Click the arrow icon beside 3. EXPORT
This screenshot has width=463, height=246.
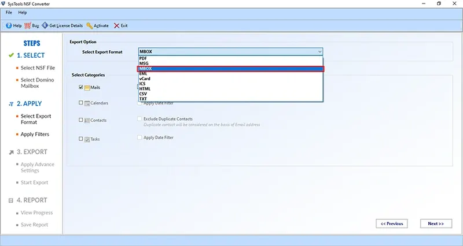tap(11, 152)
